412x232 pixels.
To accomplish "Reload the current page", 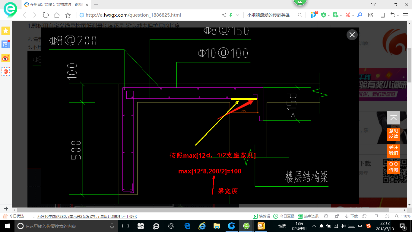I will point(46,15).
